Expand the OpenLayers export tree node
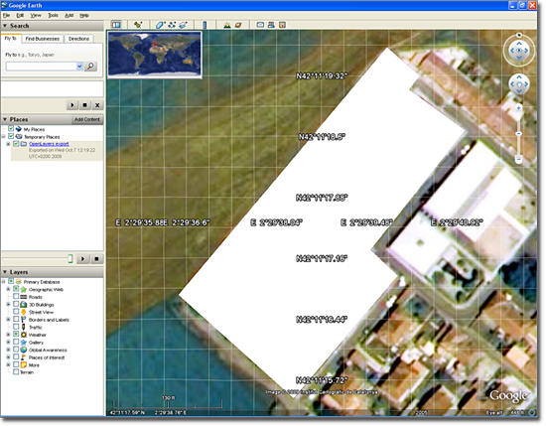546x426 pixels. coord(8,144)
